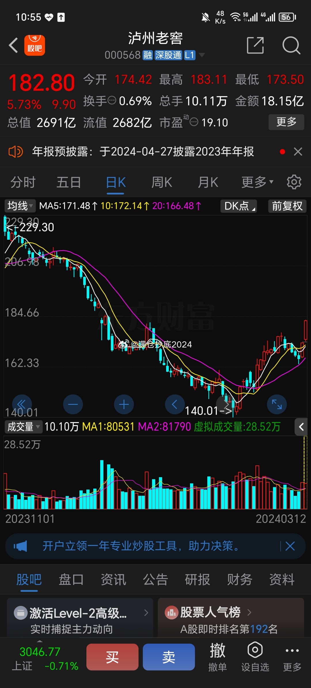Tap the 229.30 high price marker
Screen dimensions: 311x688
pyautogui.click(x=30, y=227)
